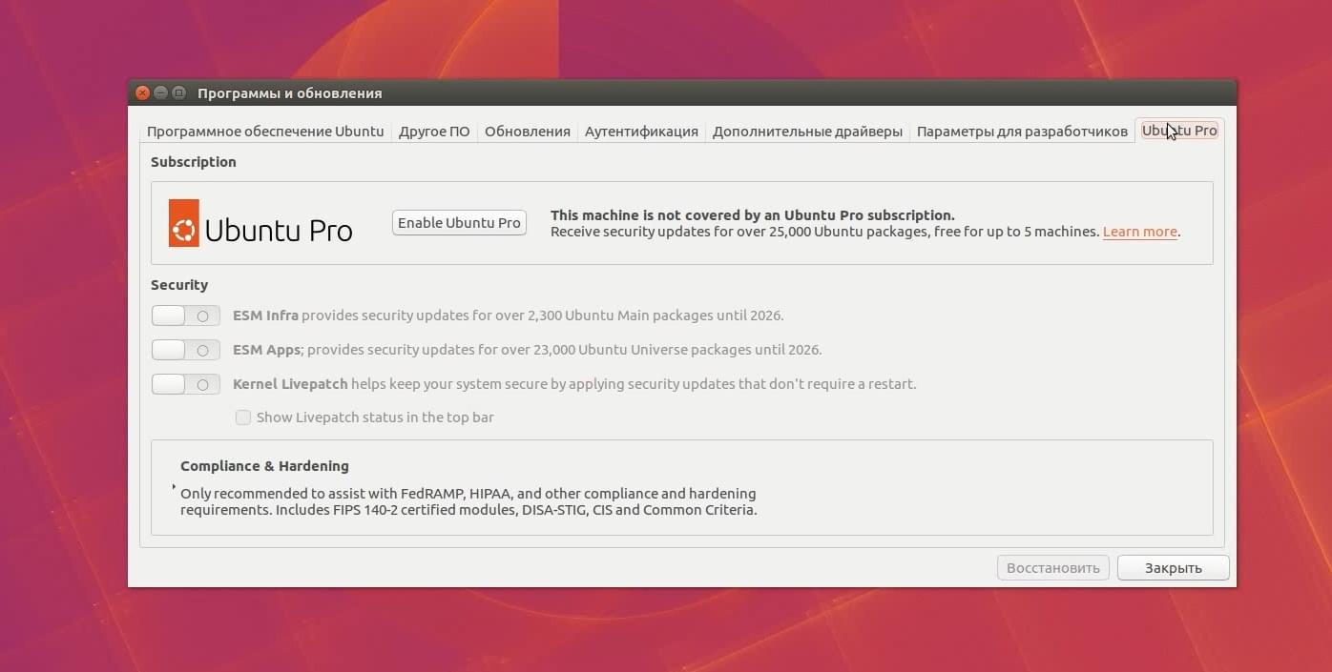Click the Ubuntu Pro logo

click(260, 223)
